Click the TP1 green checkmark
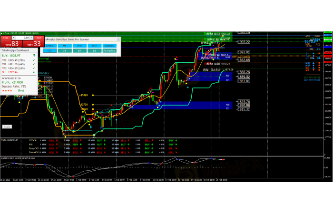The height and width of the screenshot is (214, 333). 33,60
